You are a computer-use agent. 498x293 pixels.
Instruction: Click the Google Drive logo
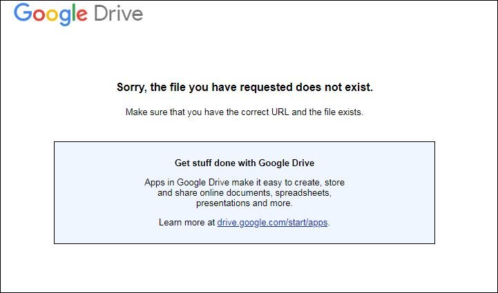(x=79, y=14)
